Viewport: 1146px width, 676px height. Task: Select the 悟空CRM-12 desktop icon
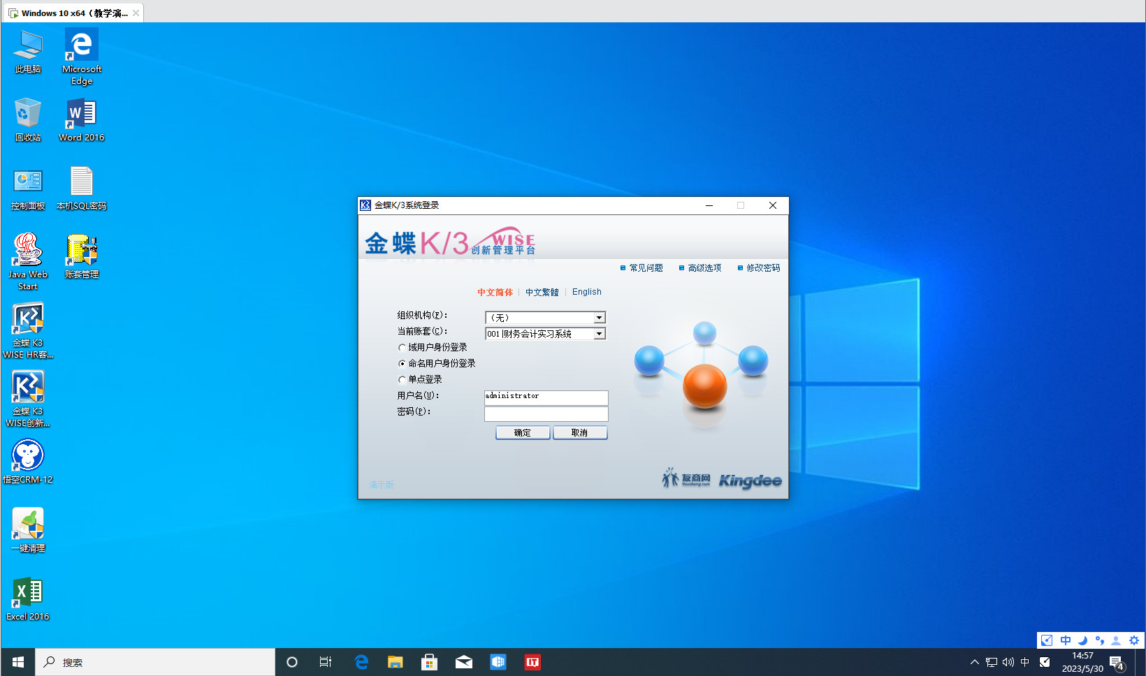coord(28,462)
